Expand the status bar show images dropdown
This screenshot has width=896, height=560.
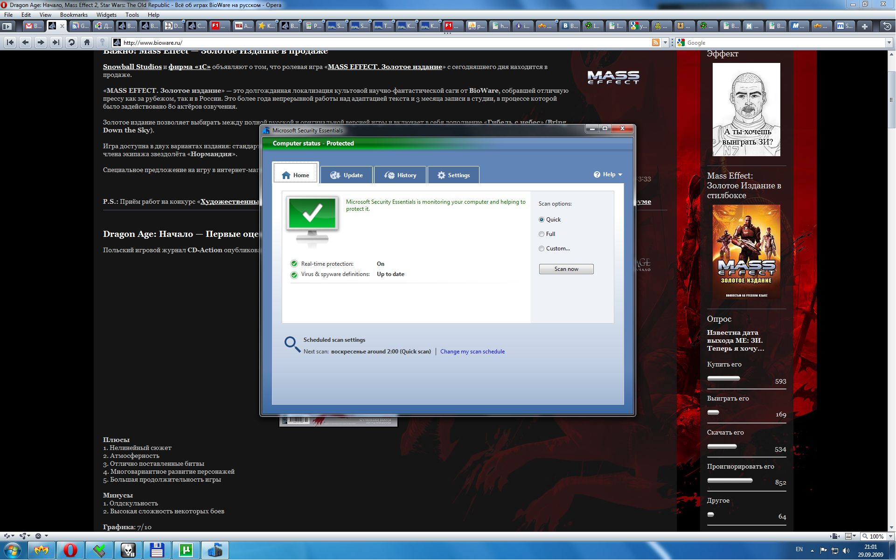pyautogui.click(x=854, y=536)
